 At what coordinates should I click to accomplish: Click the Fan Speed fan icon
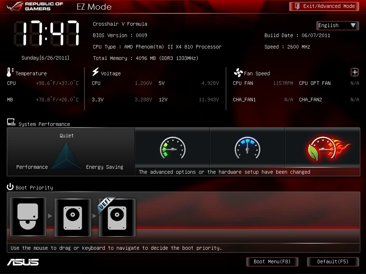click(x=238, y=73)
